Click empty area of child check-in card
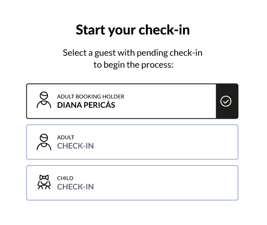Image resolution: width=267 pixels, height=225 pixels. coord(162,183)
